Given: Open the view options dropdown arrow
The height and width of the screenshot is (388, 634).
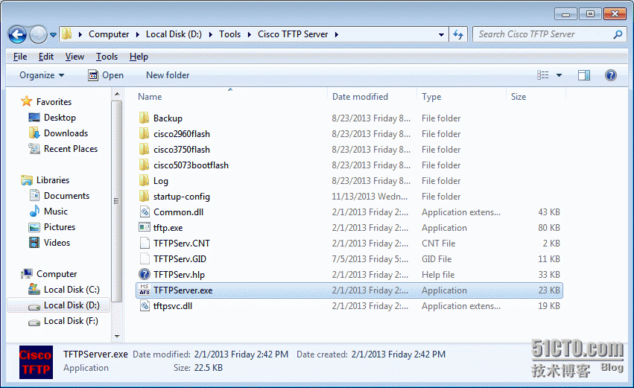Looking at the screenshot, I should pos(559,75).
